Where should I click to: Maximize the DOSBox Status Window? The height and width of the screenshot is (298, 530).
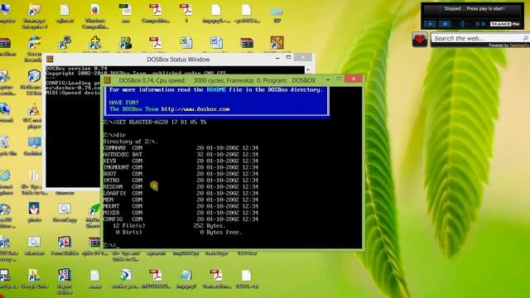point(288,57)
